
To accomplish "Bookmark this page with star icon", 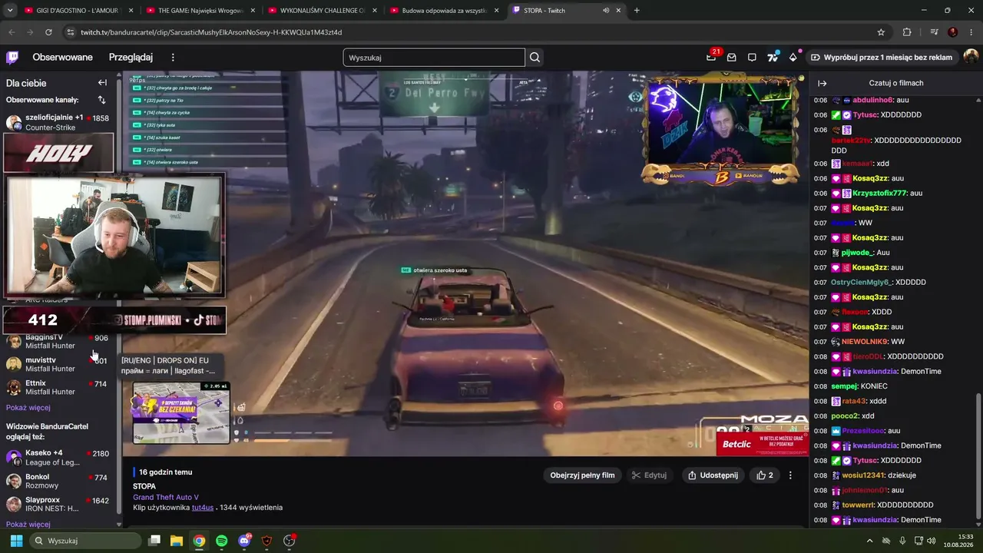I will coord(881,32).
